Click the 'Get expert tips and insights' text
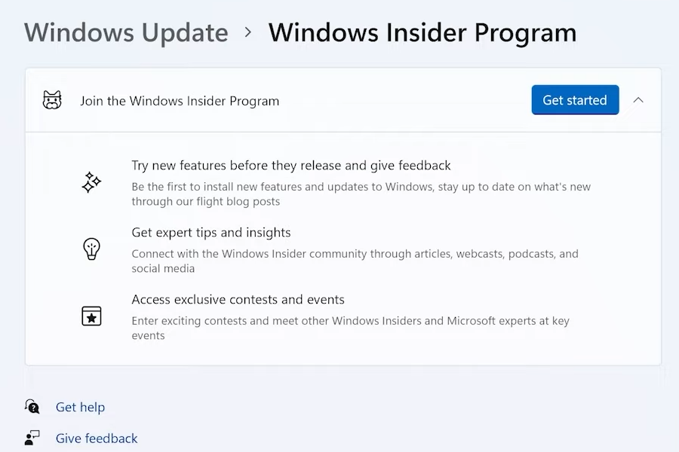 pos(211,232)
